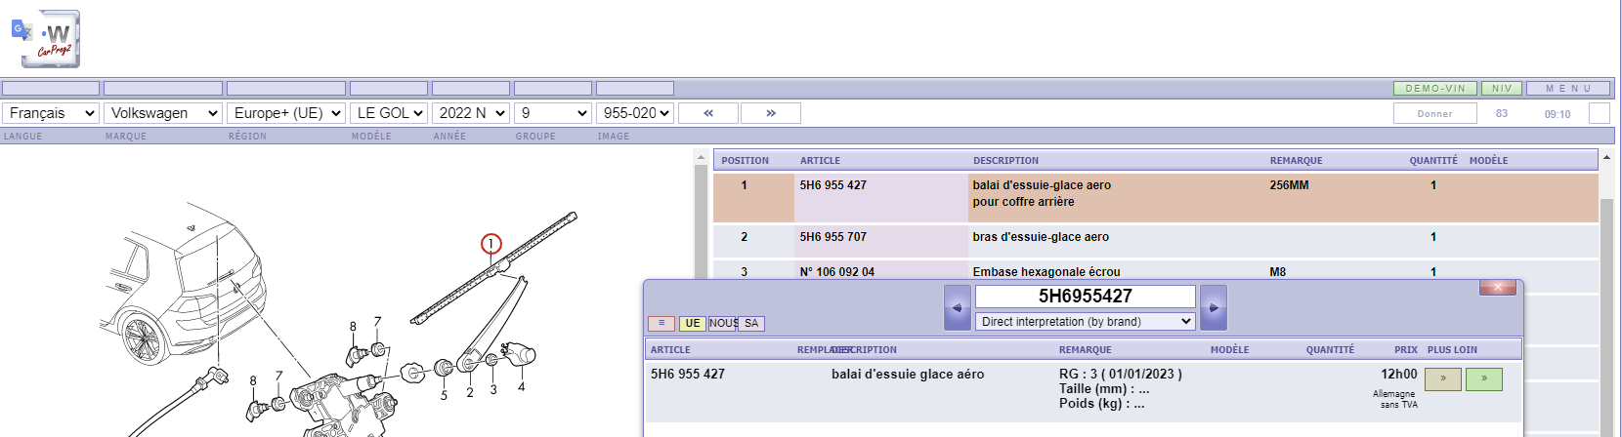Open the Année dropdown showing 2022 N

(472, 113)
